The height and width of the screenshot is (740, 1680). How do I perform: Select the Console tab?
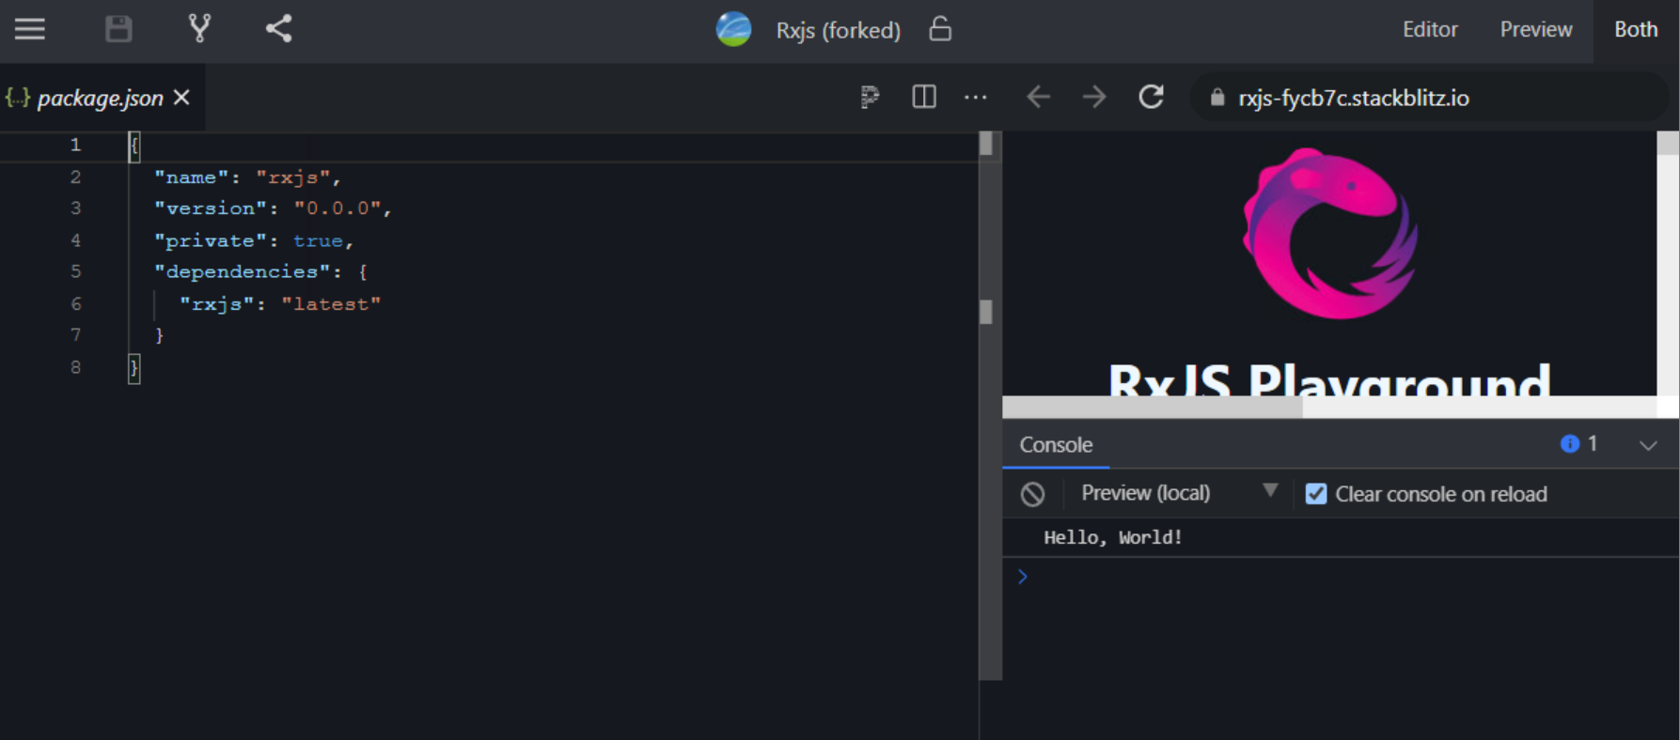pos(1056,445)
